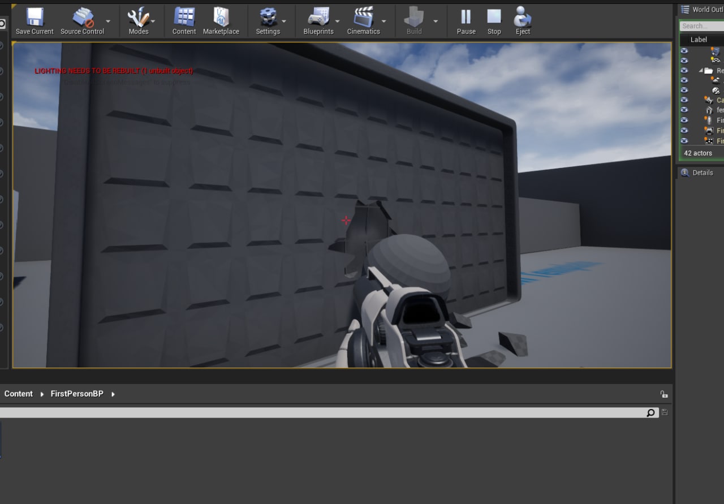Image resolution: width=724 pixels, height=504 pixels.
Task: Select the World Outliner tab
Action: pyautogui.click(x=707, y=10)
